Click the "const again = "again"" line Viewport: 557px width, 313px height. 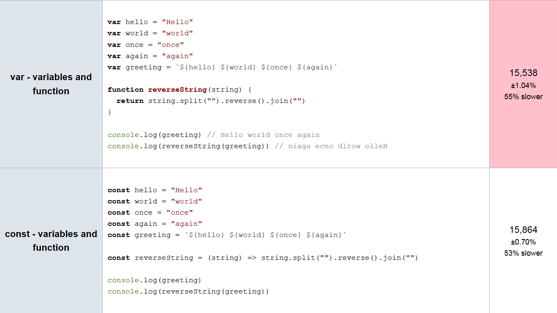(x=155, y=224)
